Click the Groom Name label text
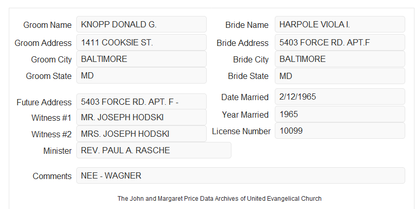The width and height of the screenshot is (415, 209). tap(47, 25)
